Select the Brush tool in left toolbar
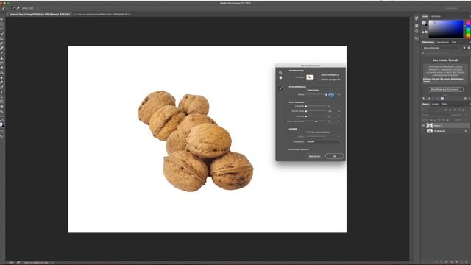This screenshot has height=265, width=471. tap(1, 53)
